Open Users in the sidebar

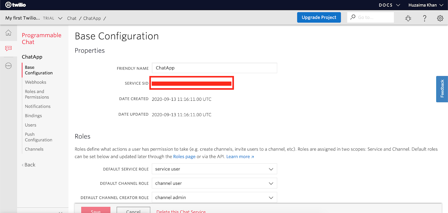point(31,125)
